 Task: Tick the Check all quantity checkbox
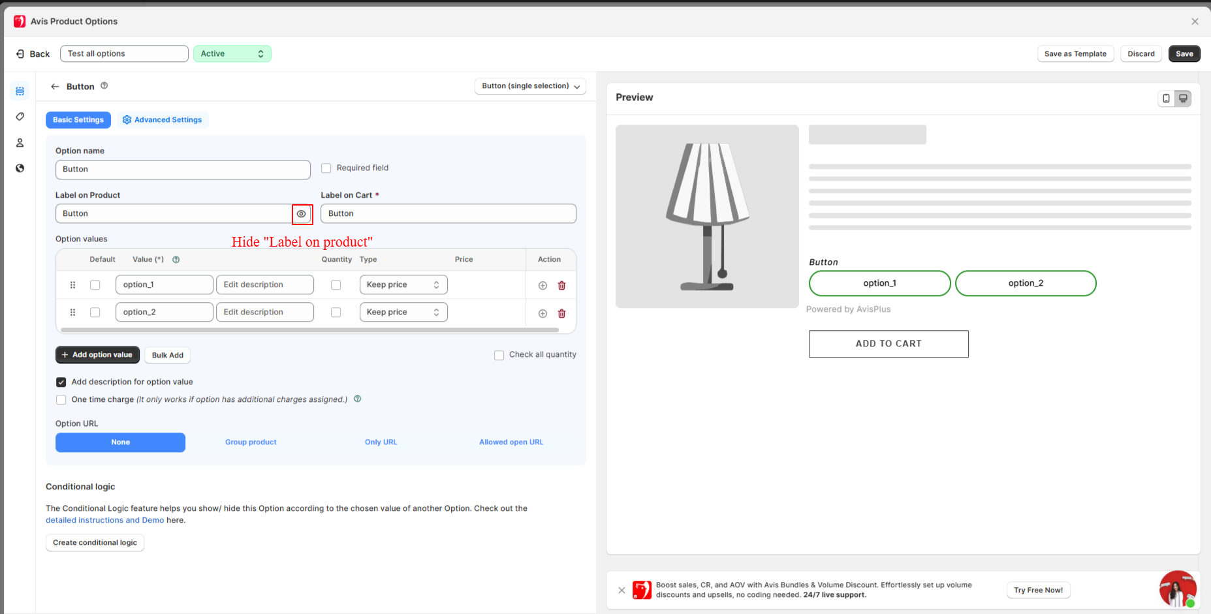(x=499, y=356)
